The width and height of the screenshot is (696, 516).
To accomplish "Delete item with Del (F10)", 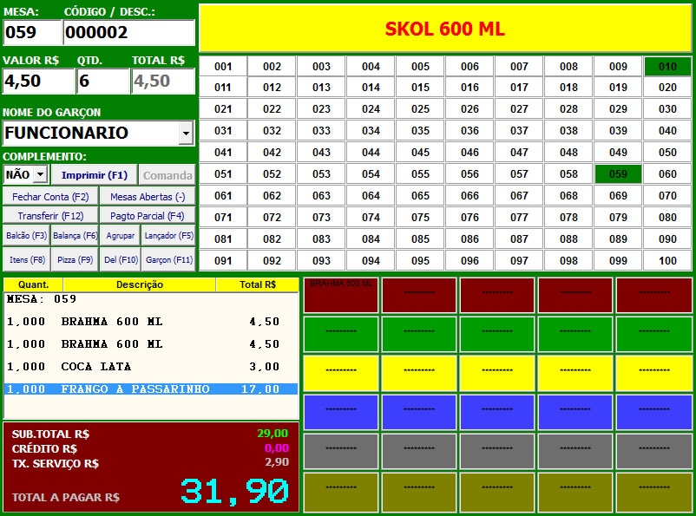I will [121, 259].
